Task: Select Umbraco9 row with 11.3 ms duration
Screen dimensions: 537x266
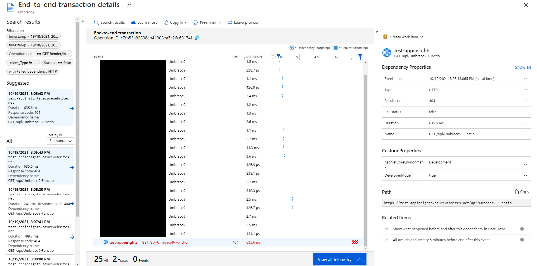Action: (228, 148)
